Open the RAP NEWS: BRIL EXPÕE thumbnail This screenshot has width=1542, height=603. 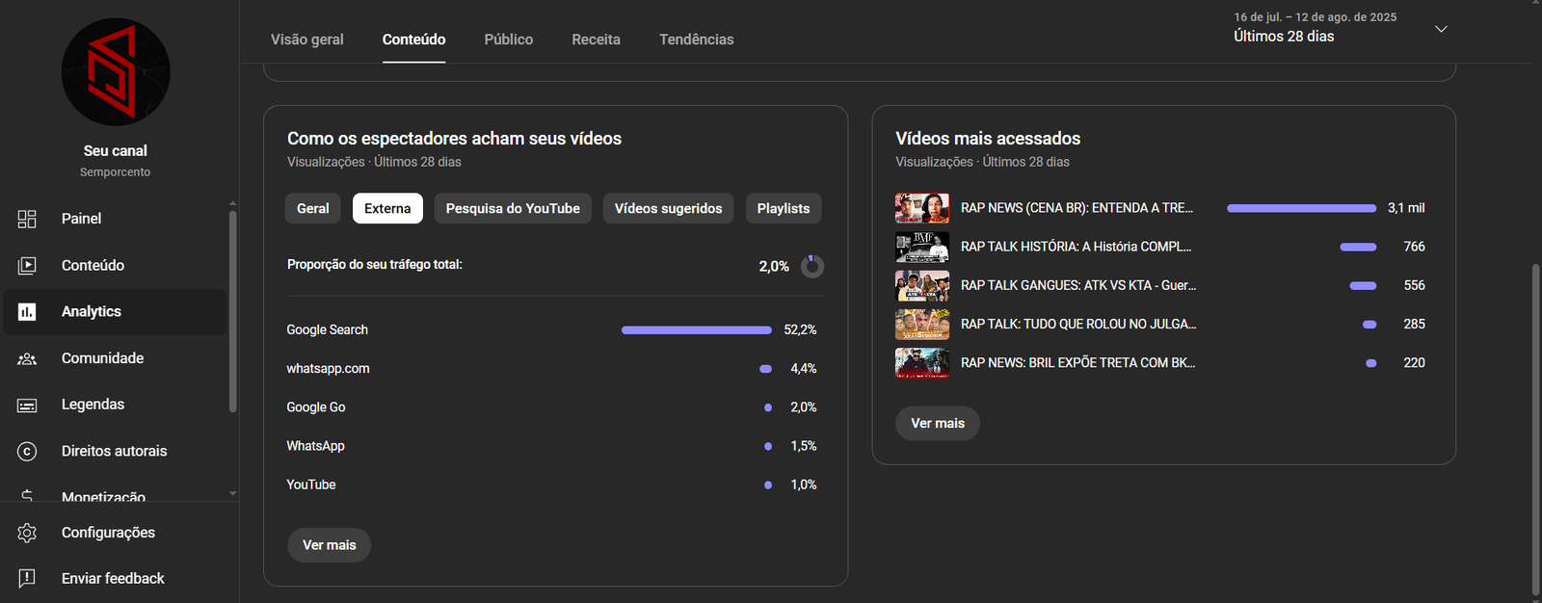[922, 363]
